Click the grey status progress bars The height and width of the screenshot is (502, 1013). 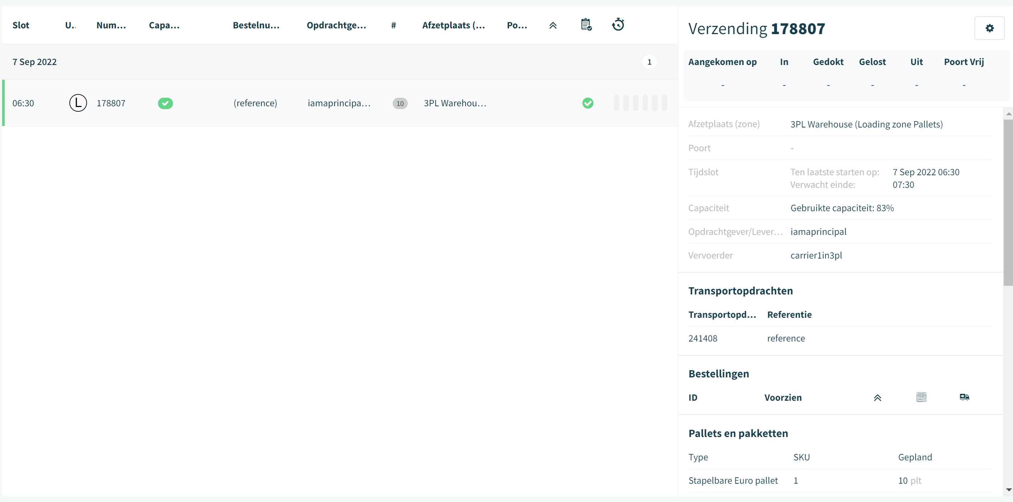point(640,103)
